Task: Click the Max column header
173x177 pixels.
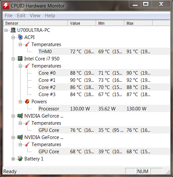Action: coord(138,23)
